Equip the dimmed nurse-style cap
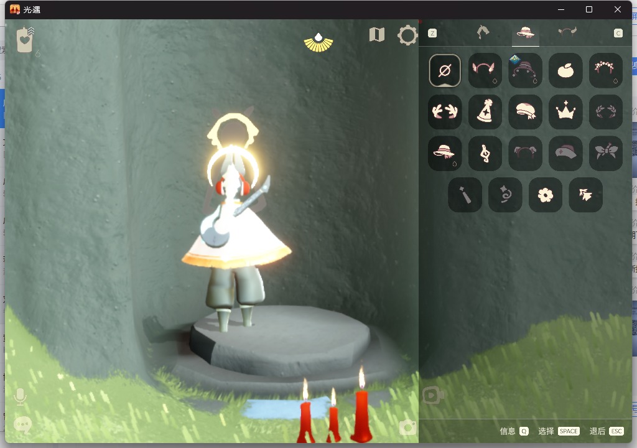Viewport: 637px width, 448px height. (x=565, y=153)
